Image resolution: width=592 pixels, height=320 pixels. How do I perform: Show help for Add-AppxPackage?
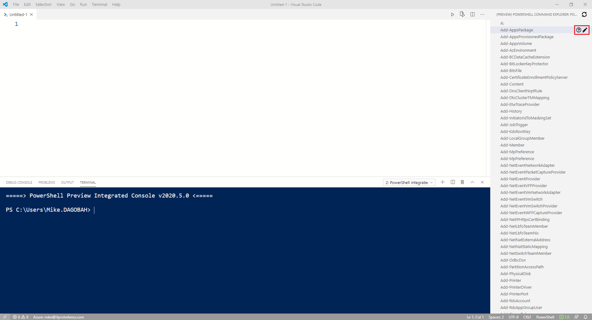click(x=579, y=30)
